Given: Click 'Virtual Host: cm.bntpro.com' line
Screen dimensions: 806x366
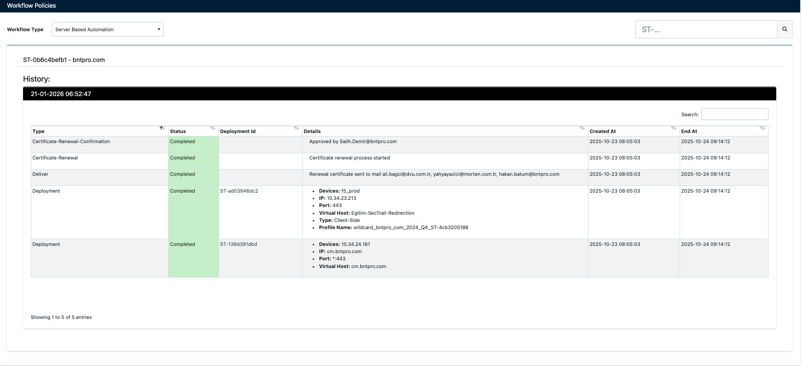Looking at the screenshot, I should 353,266.
